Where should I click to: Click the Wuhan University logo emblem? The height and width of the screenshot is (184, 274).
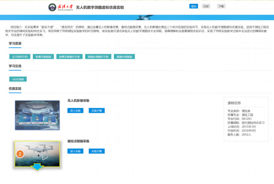coord(52,8)
